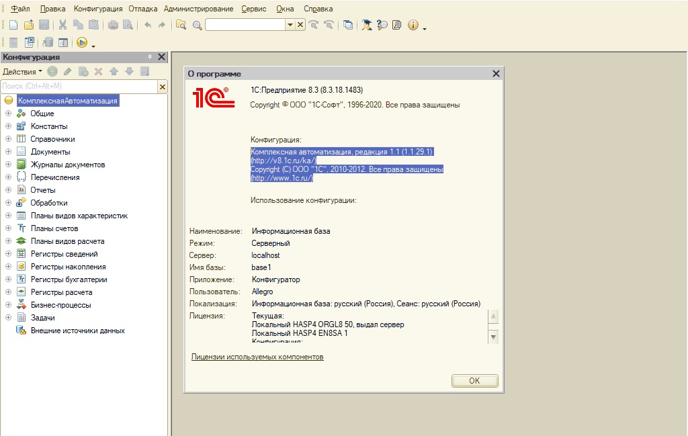Click Move up arrow in Configuration panel
This screenshot has height=436, width=688.
114,71
